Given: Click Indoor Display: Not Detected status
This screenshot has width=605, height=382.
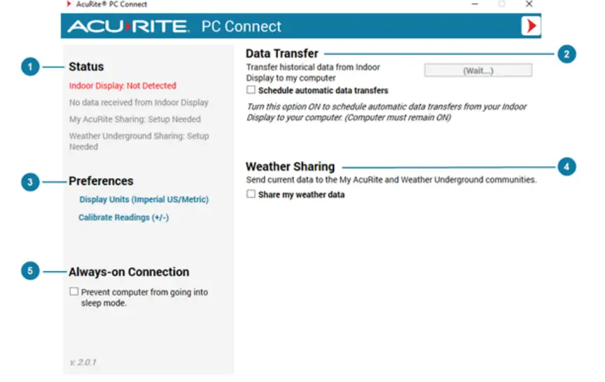Looking at the screenshot, I should [123, 86].
